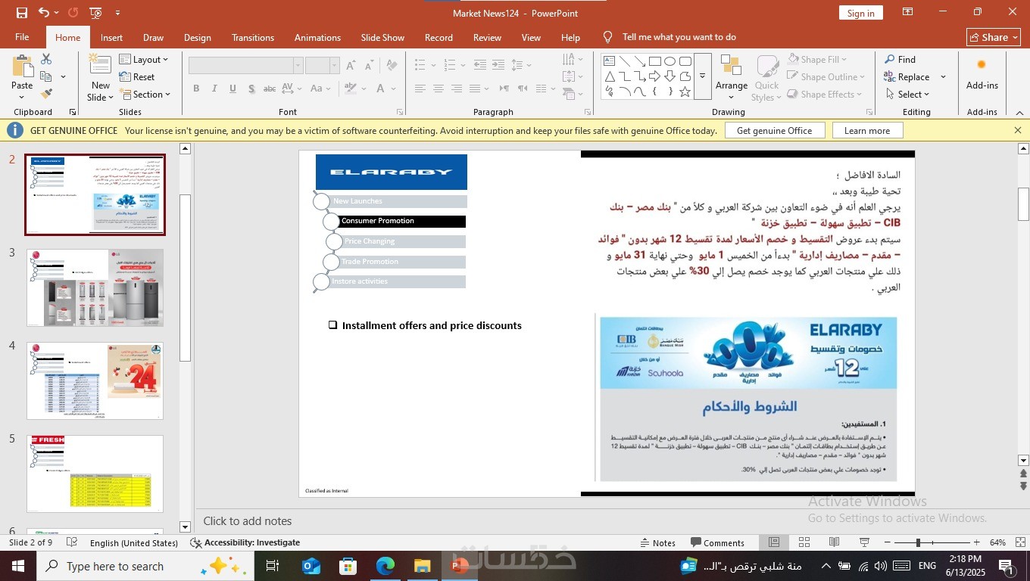
Task: Open the File menu
Action: point(22,37)
